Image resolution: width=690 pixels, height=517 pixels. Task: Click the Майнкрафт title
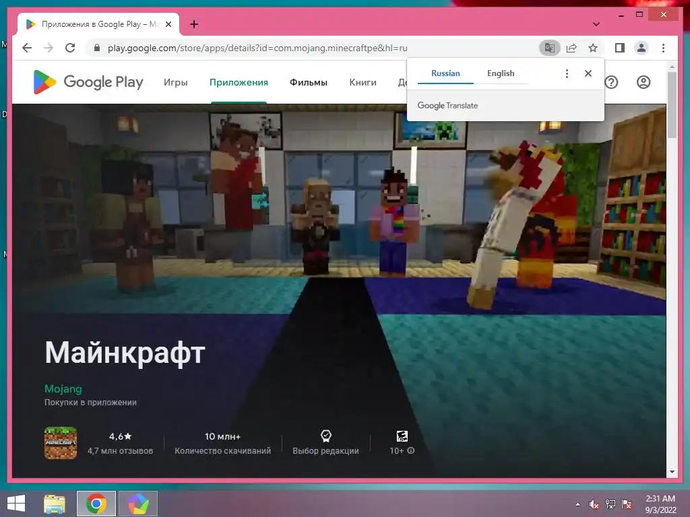pos(125,353)
